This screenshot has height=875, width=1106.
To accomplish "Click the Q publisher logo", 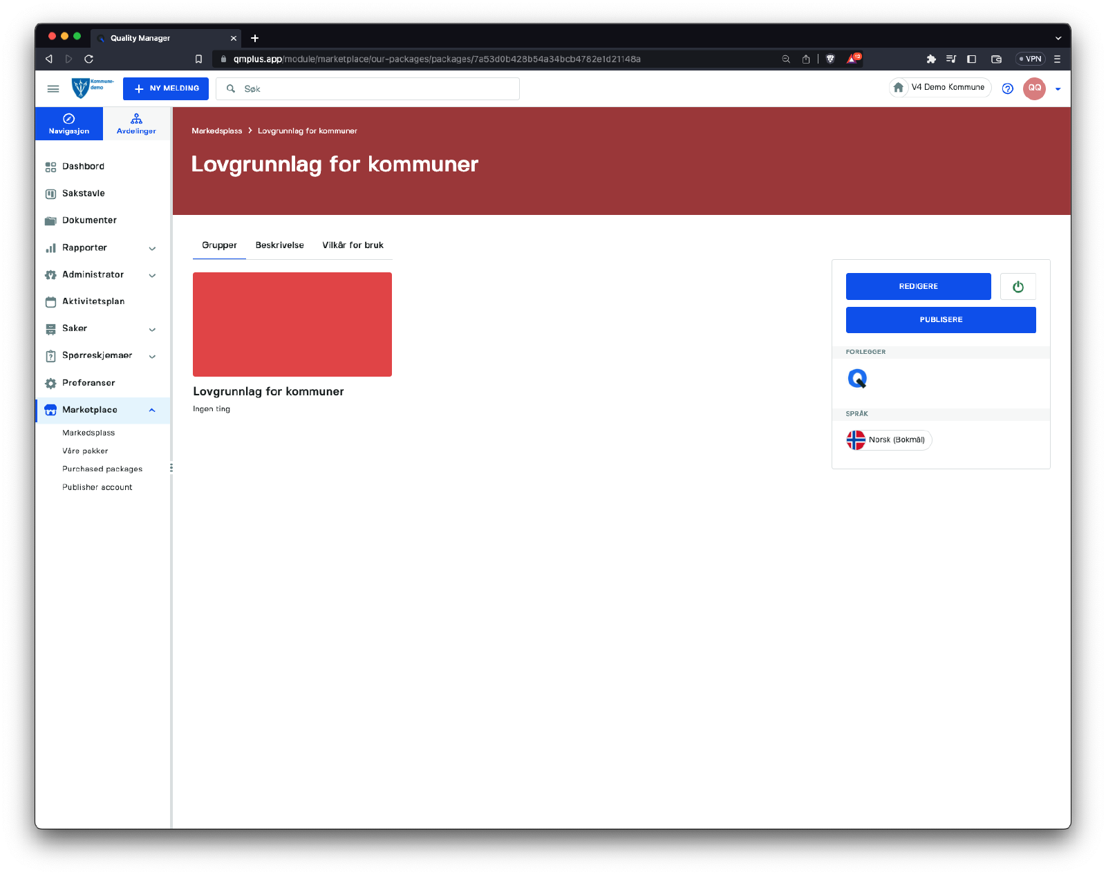I will [857, 379].
